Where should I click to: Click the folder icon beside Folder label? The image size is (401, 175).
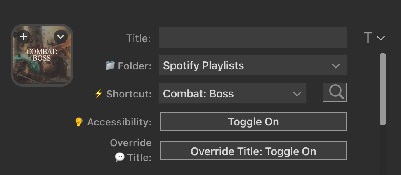coord(110,66)
